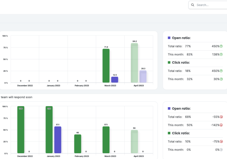Select December 2022 green bar in bottom chart

pyautogui.click(x=21, y=130)
